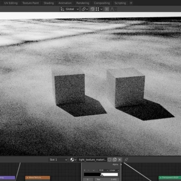Add a new workspace with plus icon
The width and height of the screenshot is (181, 181).
coord(131,3)
